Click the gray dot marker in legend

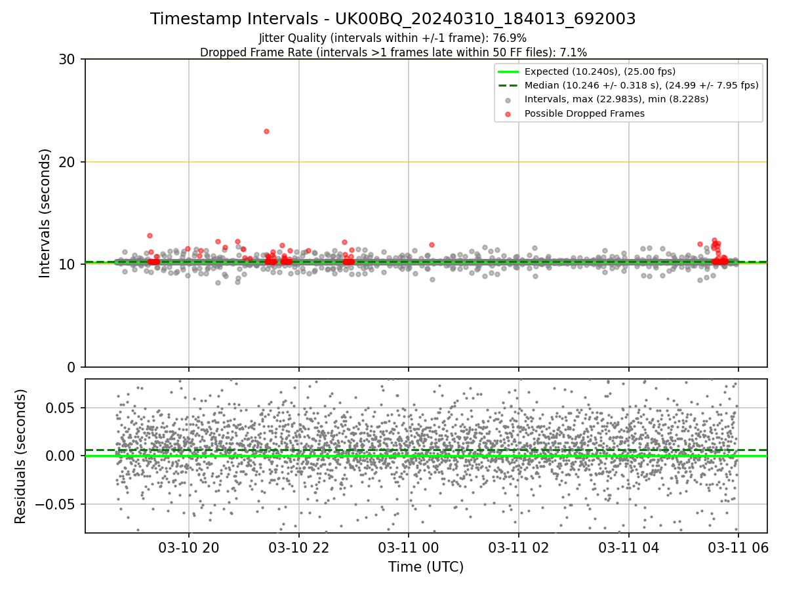pos(508,100)
